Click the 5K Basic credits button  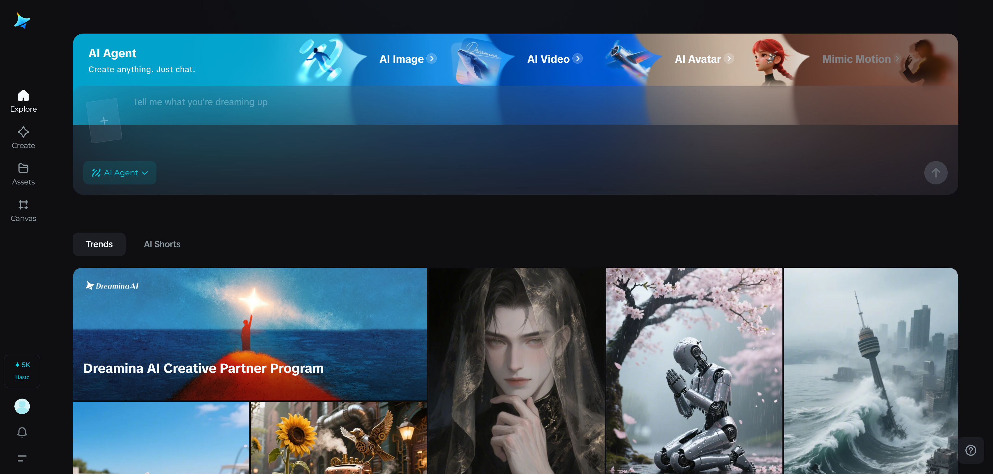pos(22,371)
